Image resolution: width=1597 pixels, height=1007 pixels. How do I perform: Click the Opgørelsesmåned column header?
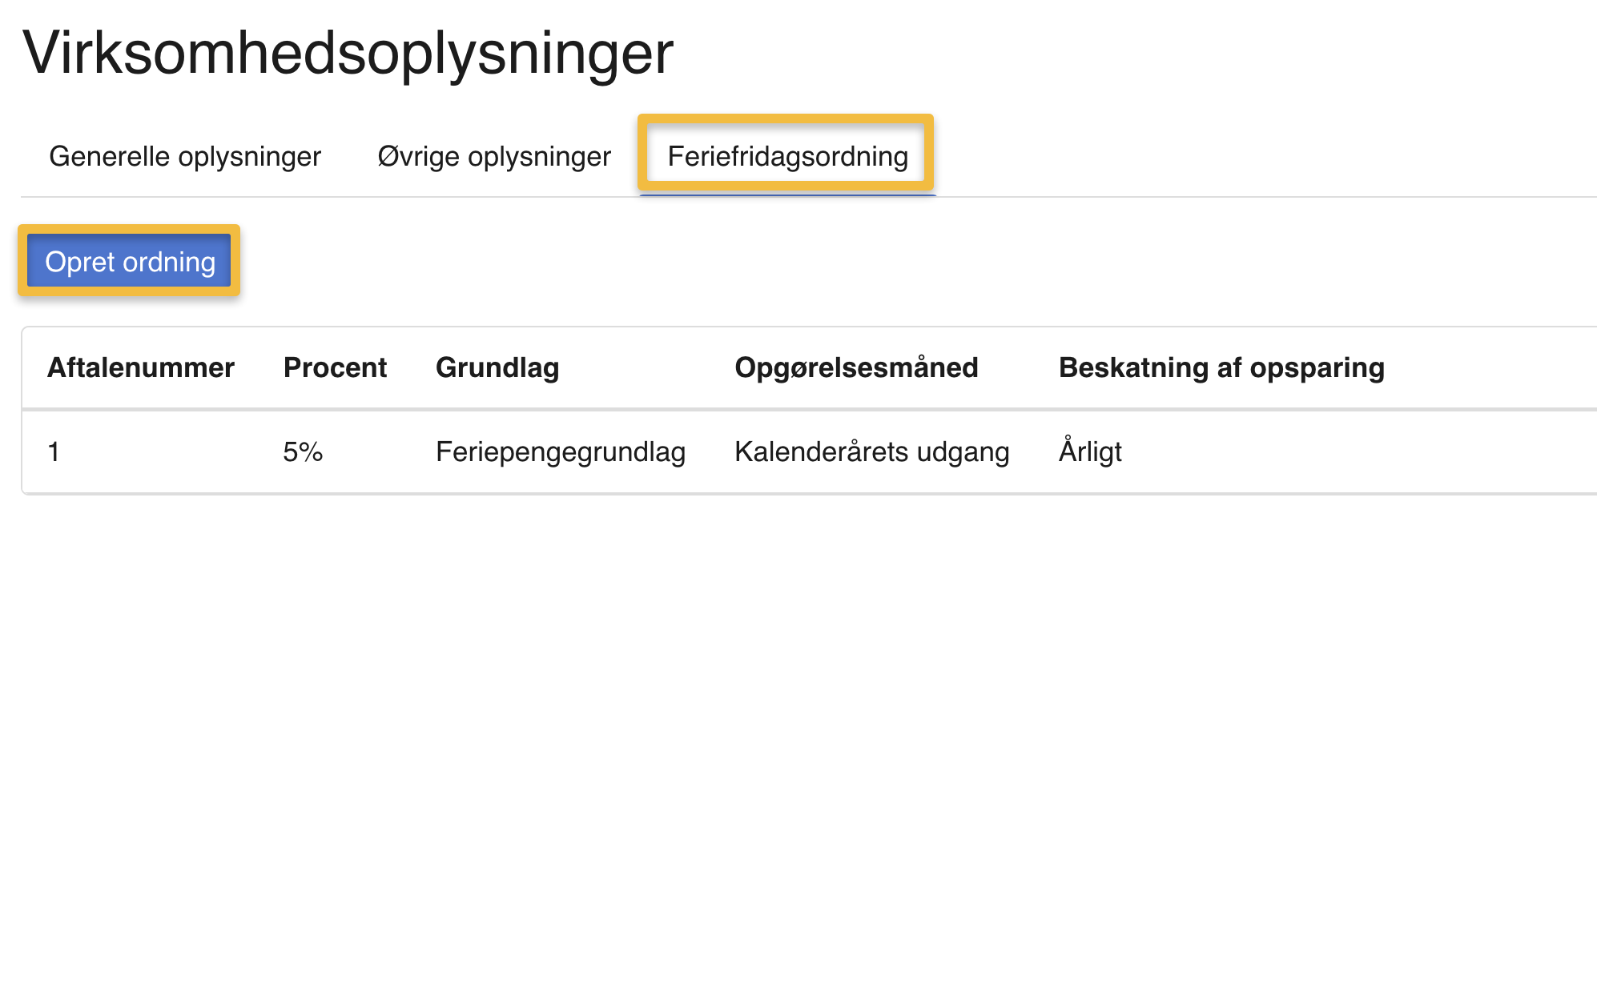click(x=856, y=367)
